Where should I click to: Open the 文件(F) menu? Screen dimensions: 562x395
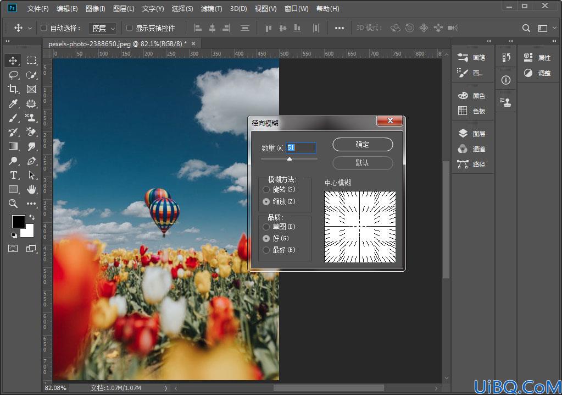coord(38,9)
